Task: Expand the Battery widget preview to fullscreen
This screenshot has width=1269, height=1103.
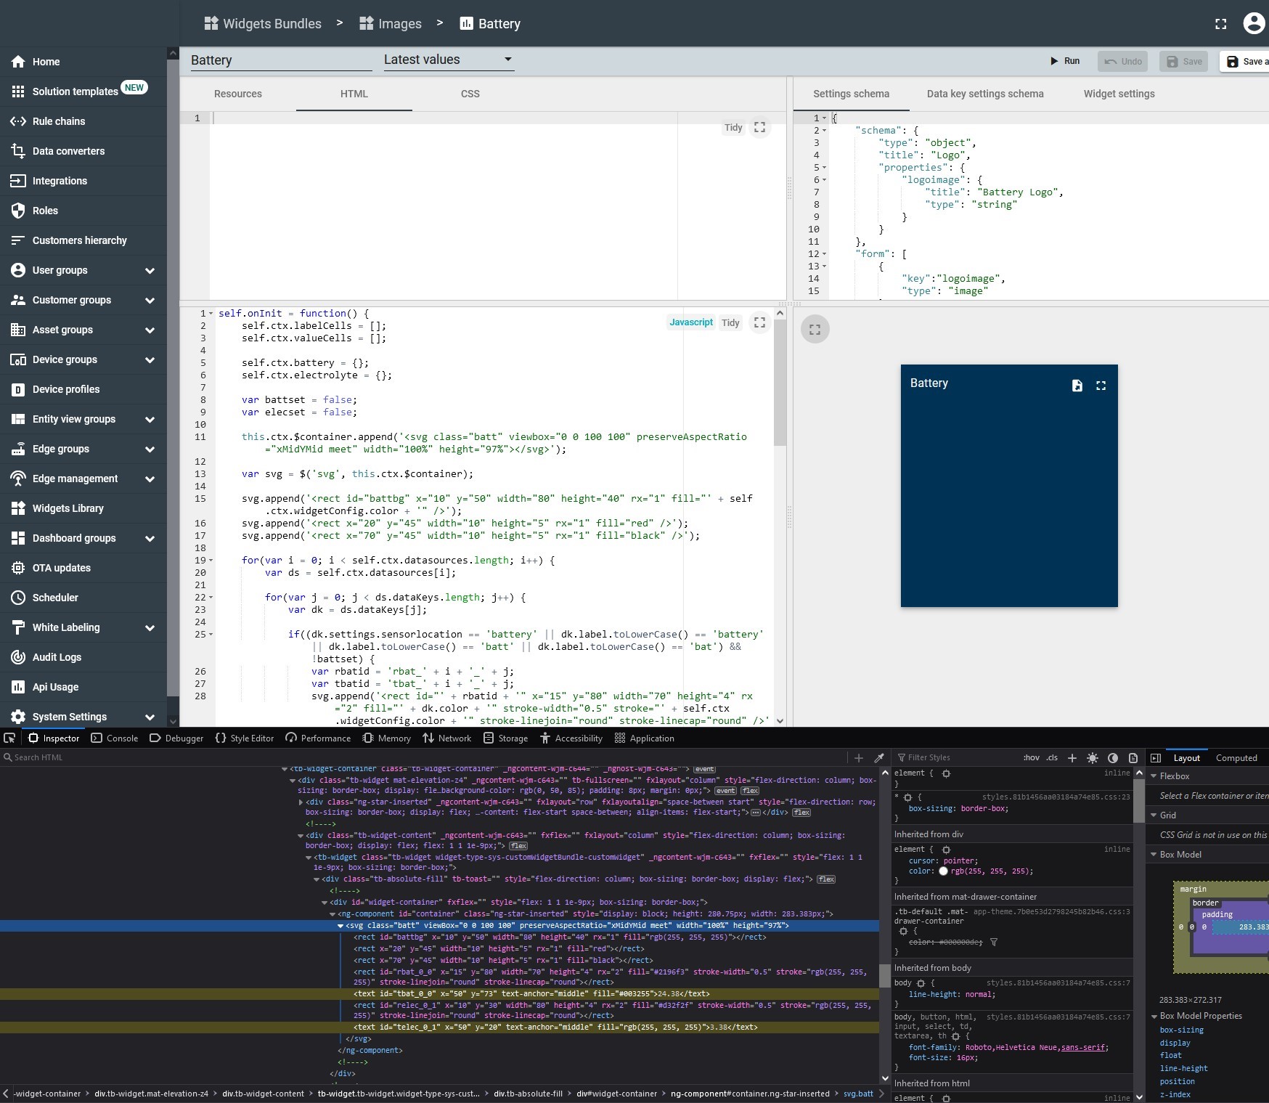Action: coord(1101,386)
